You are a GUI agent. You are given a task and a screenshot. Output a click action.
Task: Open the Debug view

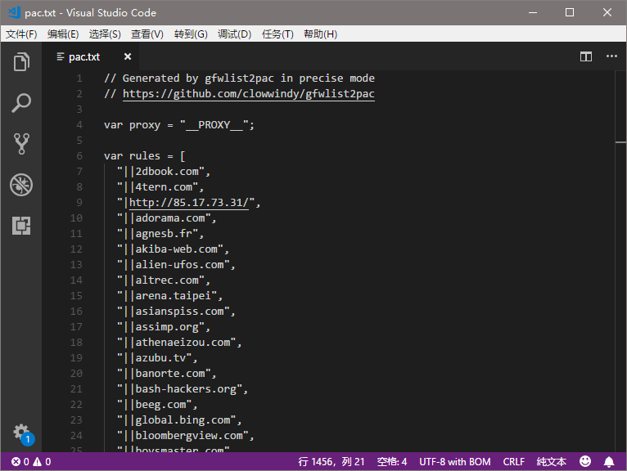pos(21,185)
